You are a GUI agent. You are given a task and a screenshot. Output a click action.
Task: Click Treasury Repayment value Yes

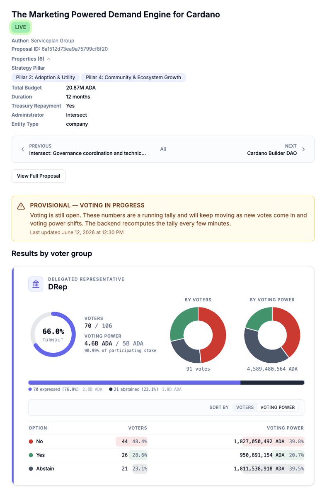pyautogui.click(x=70, y=106)
